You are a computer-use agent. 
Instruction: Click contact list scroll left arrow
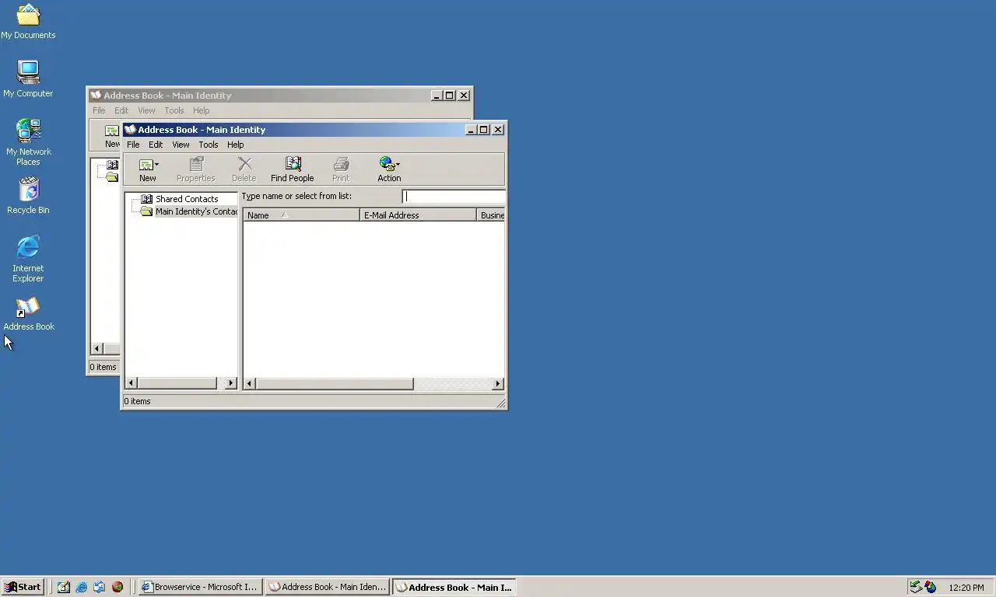[x=250, y=383]
